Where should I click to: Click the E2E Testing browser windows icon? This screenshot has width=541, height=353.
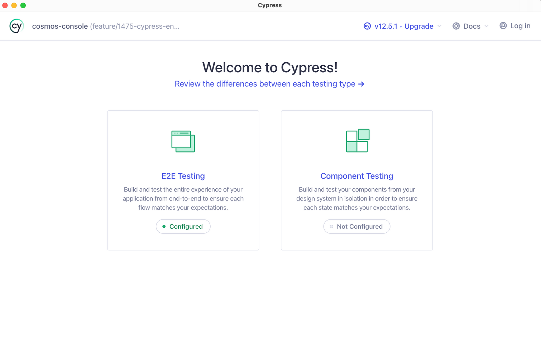(x=183, y=141)
